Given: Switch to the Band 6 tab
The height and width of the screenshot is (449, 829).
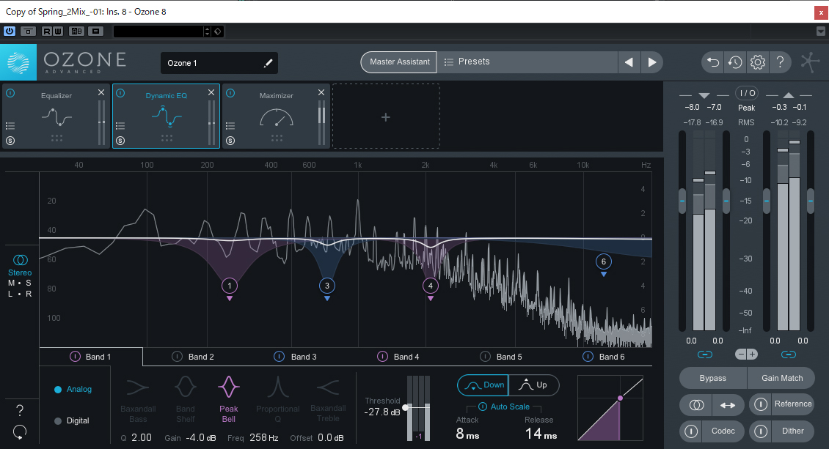Looking at the screenshot, I should coord(604,357).
